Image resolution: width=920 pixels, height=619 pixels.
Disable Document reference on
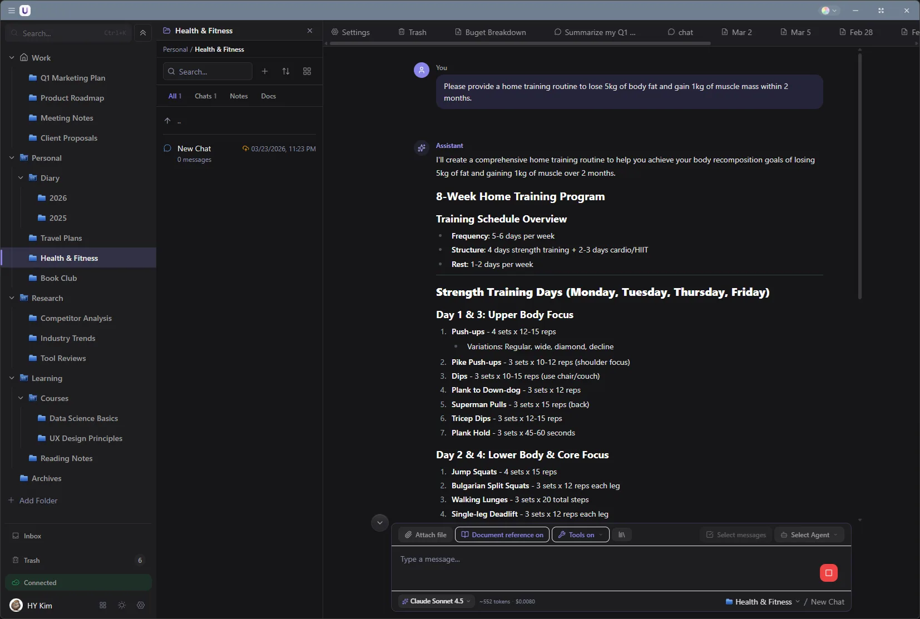tap(501, 534)
